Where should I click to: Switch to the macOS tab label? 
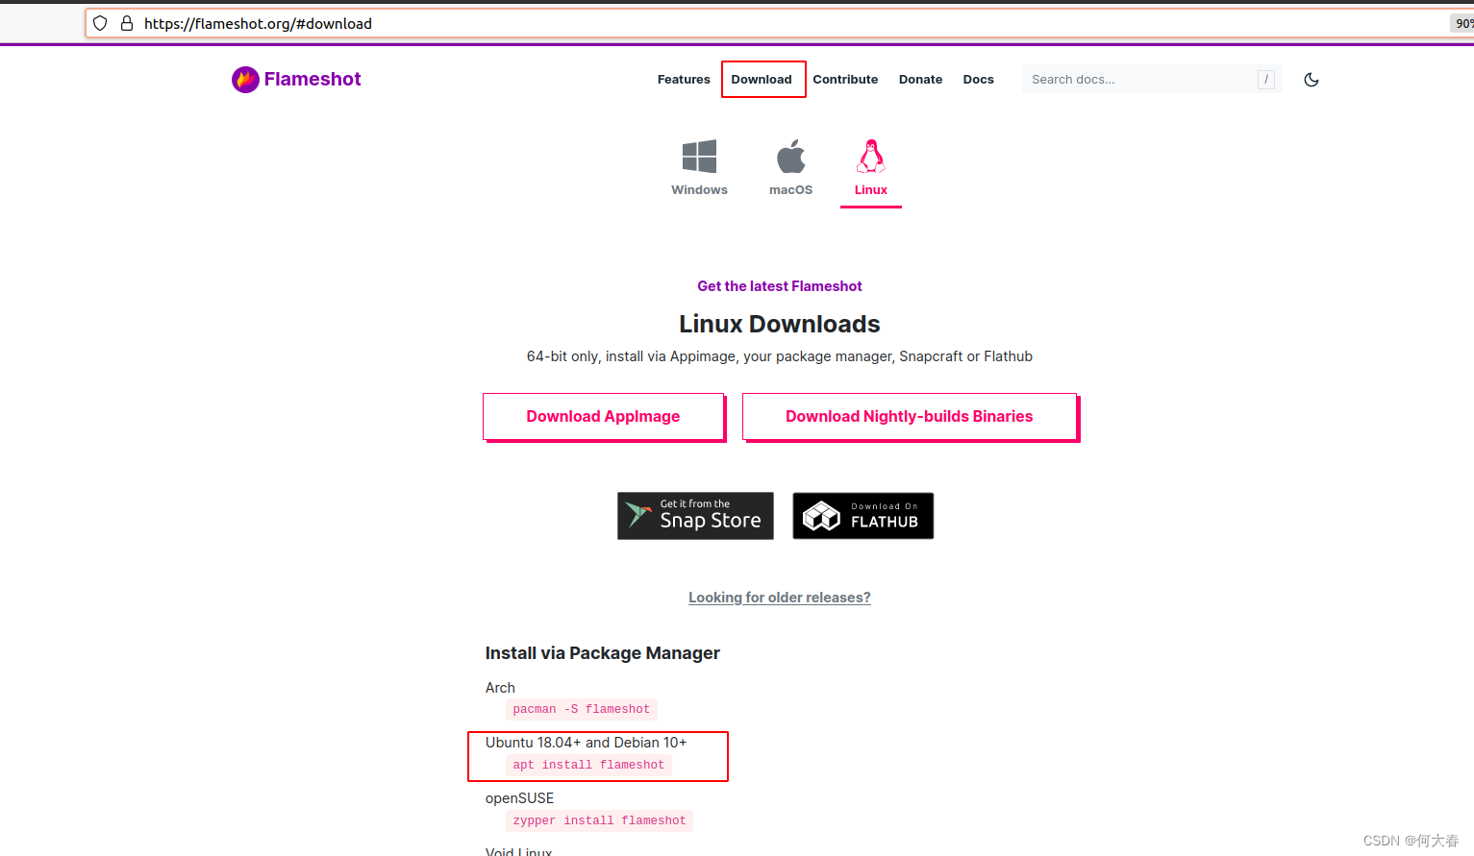pos(790,190)
